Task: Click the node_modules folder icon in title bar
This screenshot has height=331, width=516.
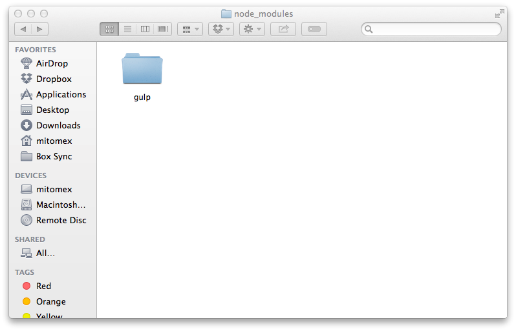Action: click(x=226, y=14)
